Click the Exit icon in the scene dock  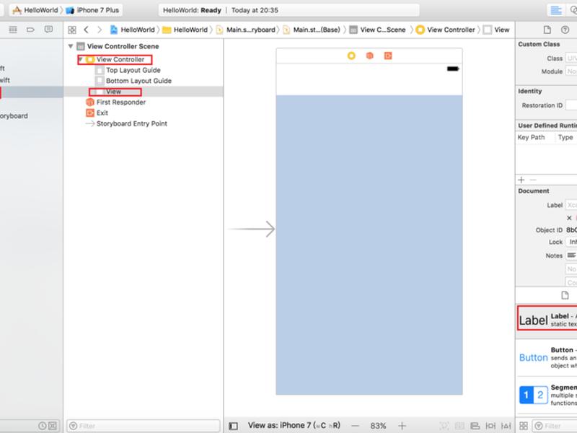[x=388, y=56]
